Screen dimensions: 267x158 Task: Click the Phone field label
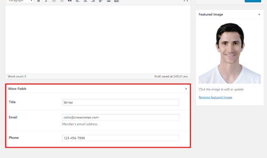(x=14, y=138)
